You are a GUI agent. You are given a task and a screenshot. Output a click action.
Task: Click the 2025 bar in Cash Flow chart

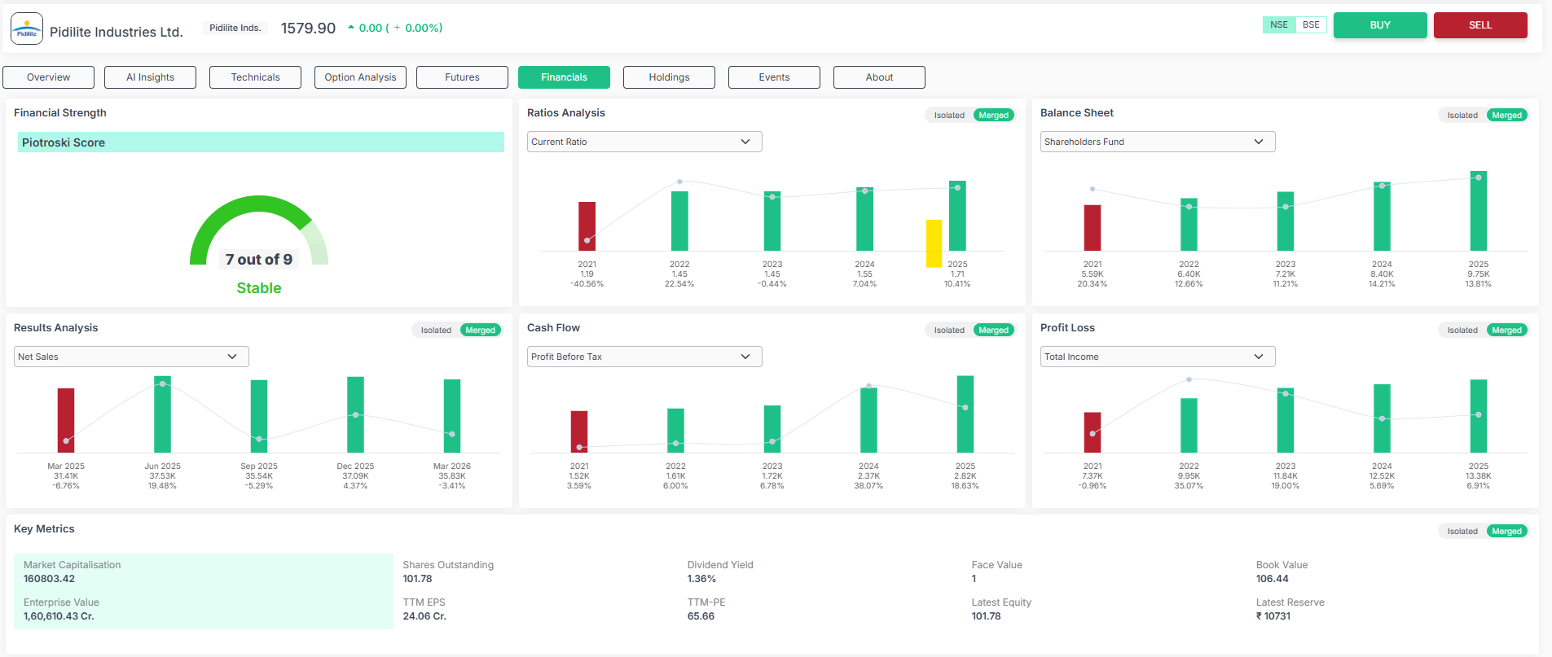point(965,414)
